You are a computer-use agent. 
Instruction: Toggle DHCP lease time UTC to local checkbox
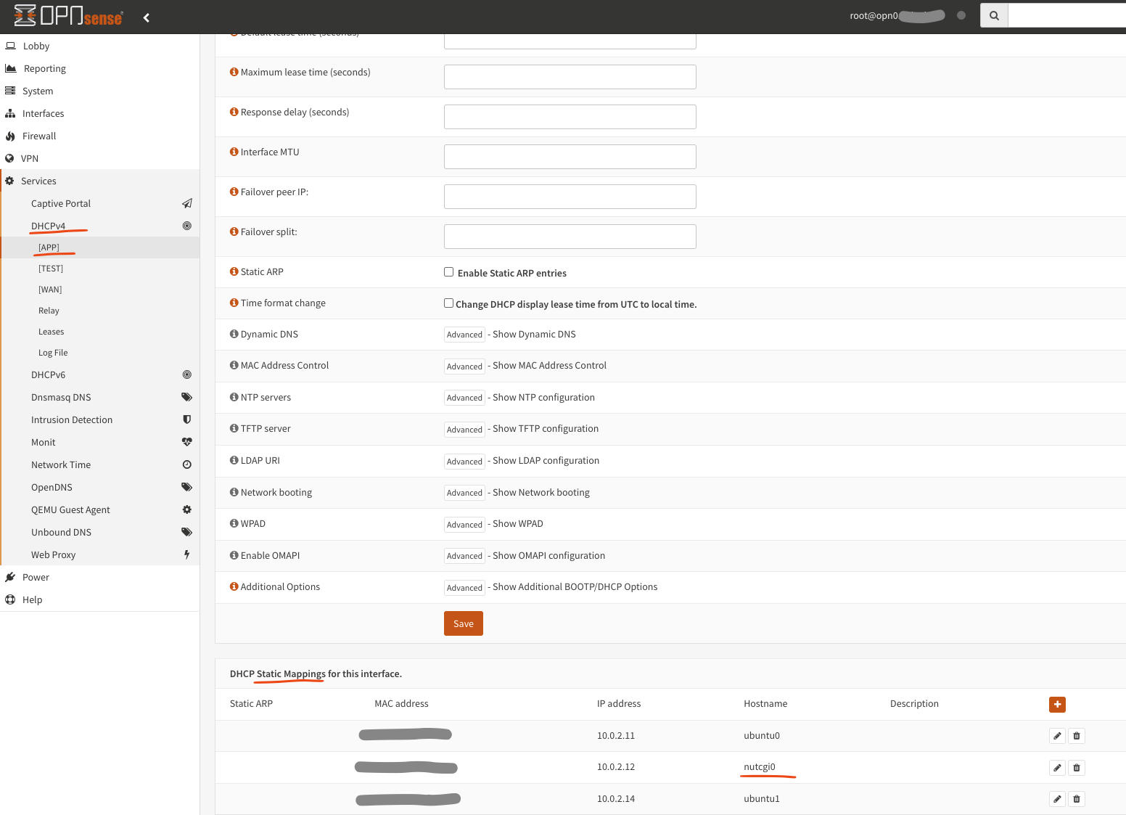448,303
